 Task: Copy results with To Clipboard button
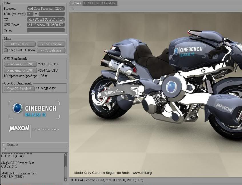point(51,44)
